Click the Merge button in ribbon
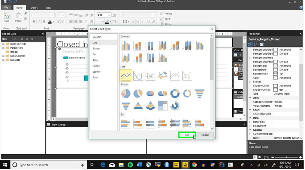Screen dimensions: 305x170 pyautogui.click(x=166, y=13)
